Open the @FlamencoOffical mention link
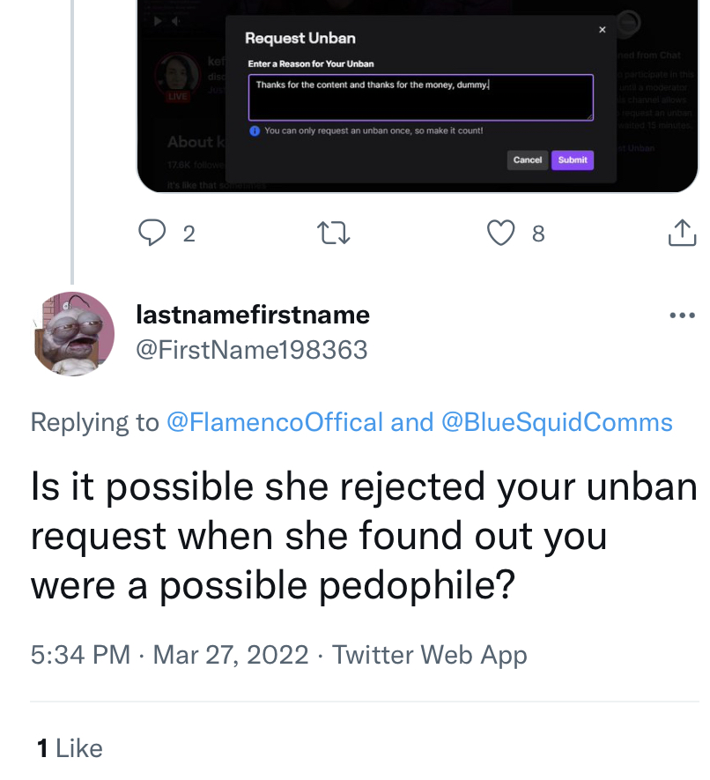This screenshot has width=710, height=780. 275,422
